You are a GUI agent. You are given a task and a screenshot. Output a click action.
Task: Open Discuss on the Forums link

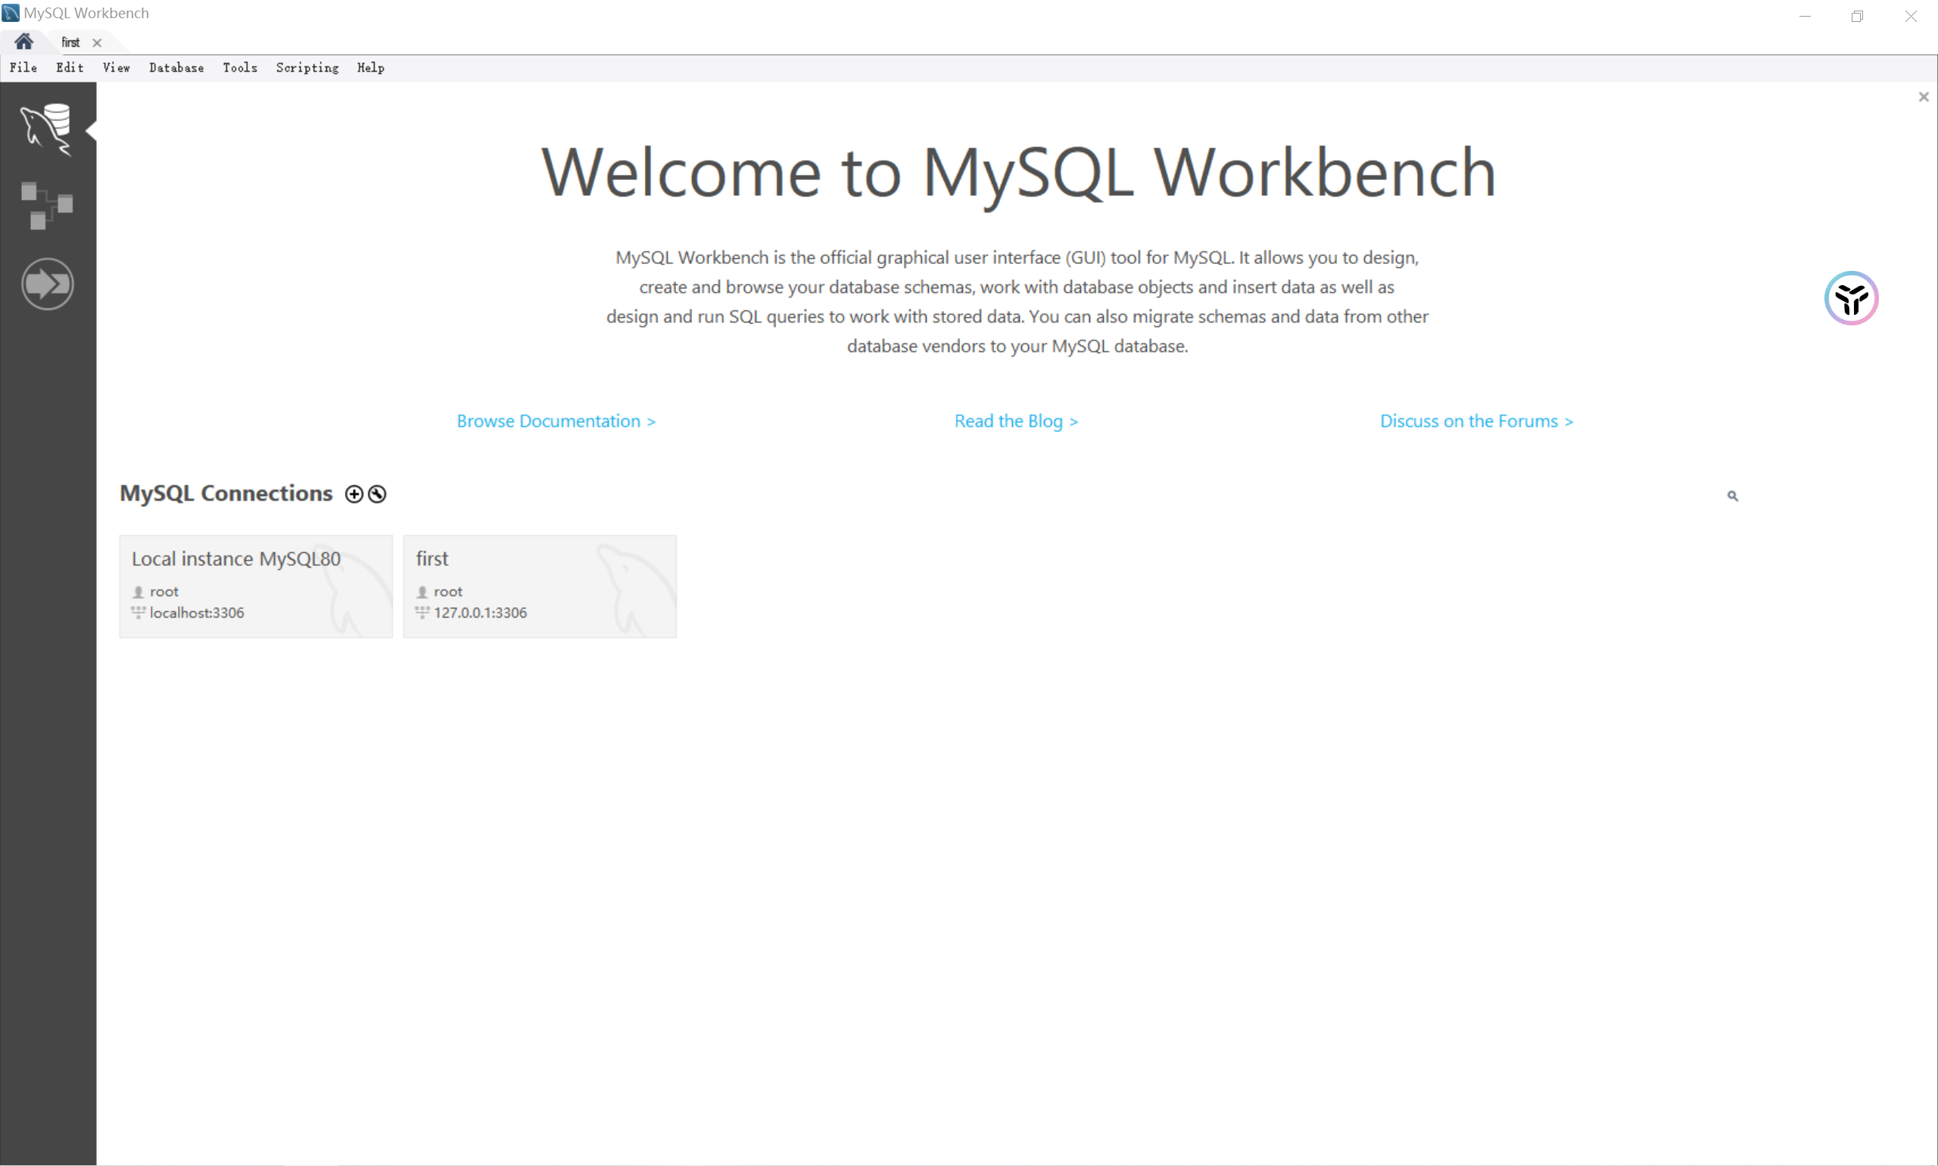[x=1477, y=421]
